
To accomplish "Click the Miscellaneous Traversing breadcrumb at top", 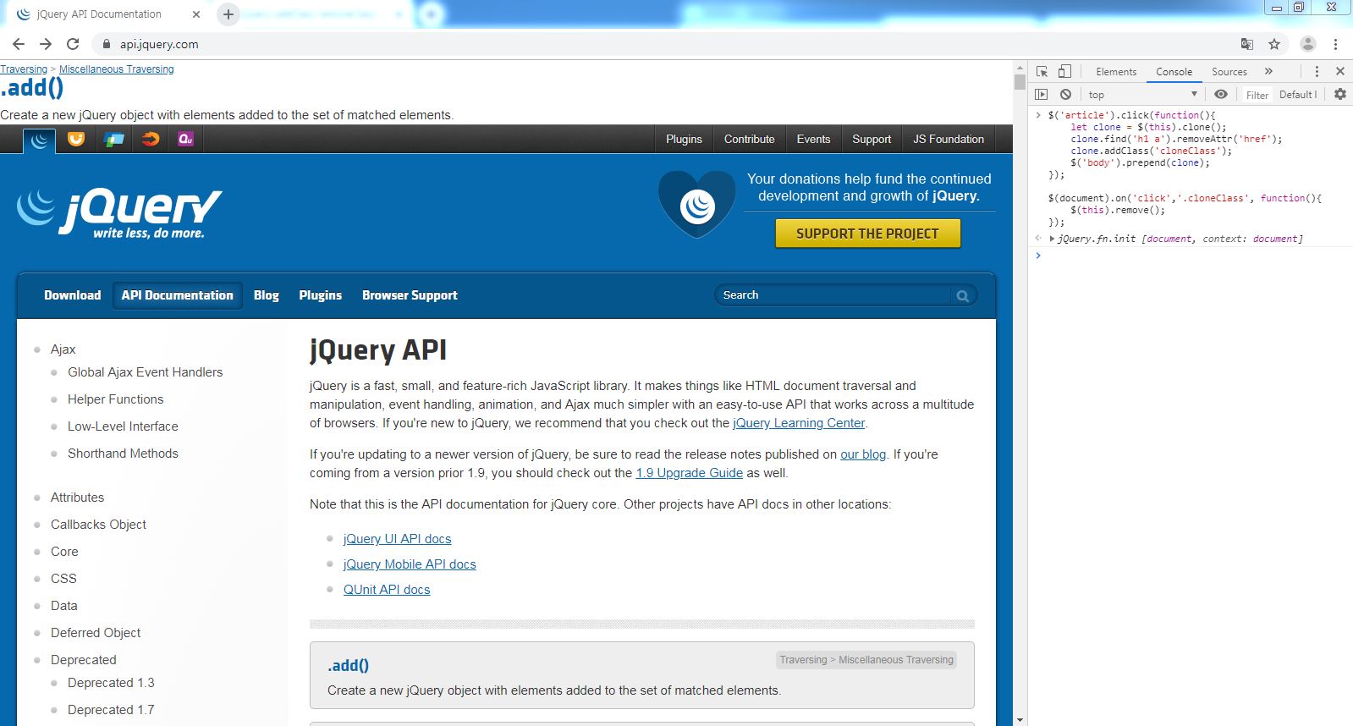I will (x=116, y=69).
